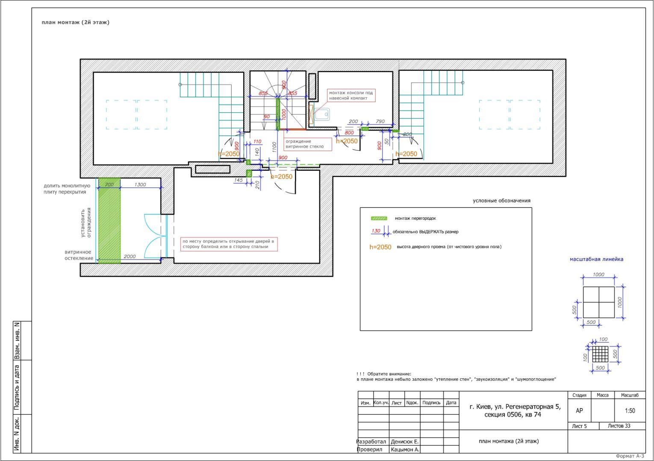Click the blue "масштабная линейка" heading
This screenshot has height=461, width=654.
pos(596,259)
